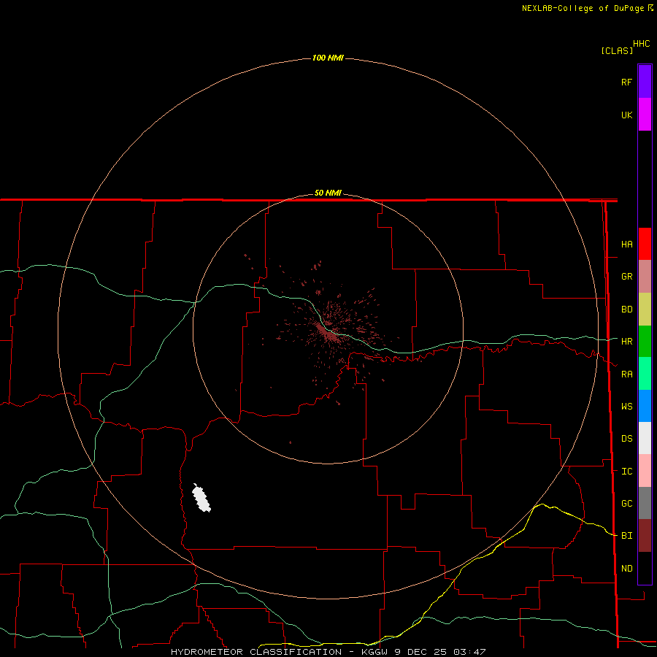Click the IC legend label
The width and height of the screenshot is (657, 657).
coord(626,472)
